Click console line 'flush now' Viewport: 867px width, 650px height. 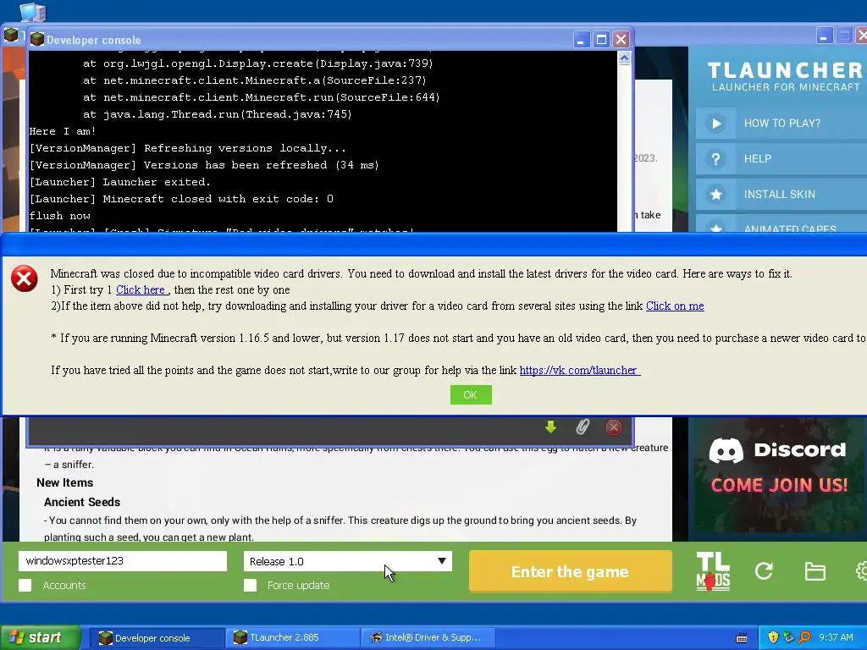pos(60,216)
